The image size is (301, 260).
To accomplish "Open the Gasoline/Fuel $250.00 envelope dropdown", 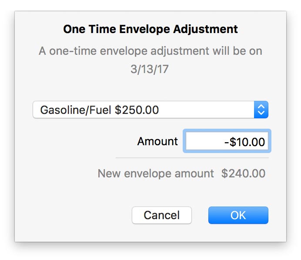I will tap(144, 110).
